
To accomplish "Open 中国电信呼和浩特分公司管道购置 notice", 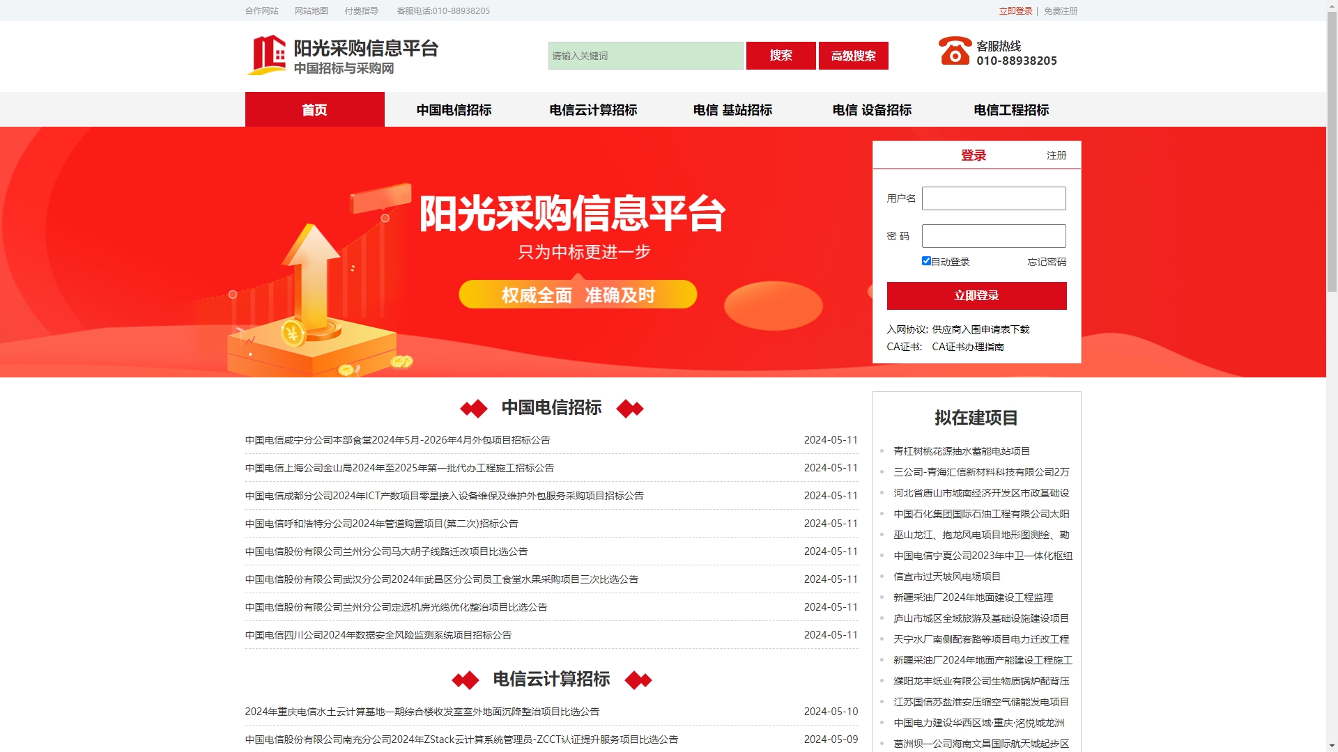I will click(x=381, y=524).
